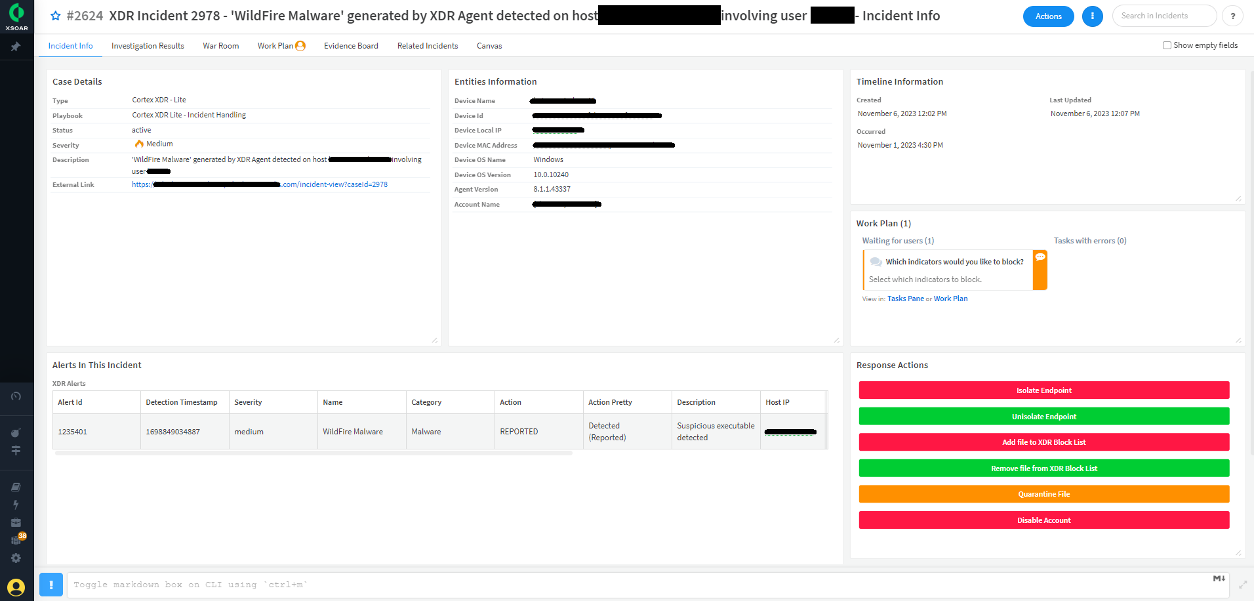Open the Related Incidents tab
The image size is (1254, 601).
pyautogui.click(x=428, y=46)
